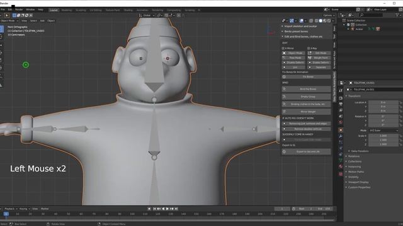403x226 pixels.
Task: Expand the Motion Paths panel
Action: 356,171
